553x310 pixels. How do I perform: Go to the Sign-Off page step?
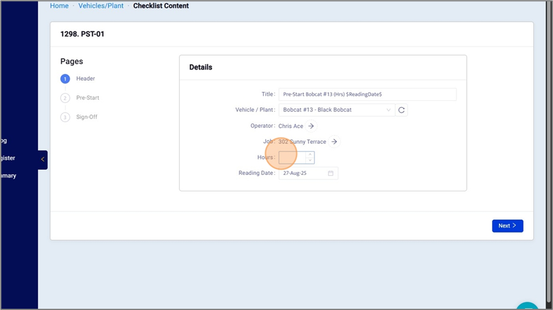click(x=86, y=117)
